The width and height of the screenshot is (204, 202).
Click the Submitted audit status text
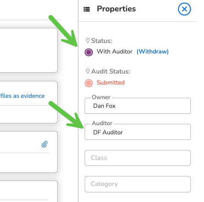111,83
